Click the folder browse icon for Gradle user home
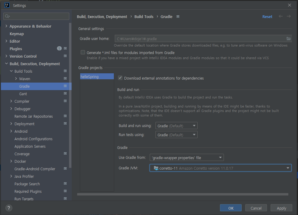The image size is (298, 215). coord(288,39)
